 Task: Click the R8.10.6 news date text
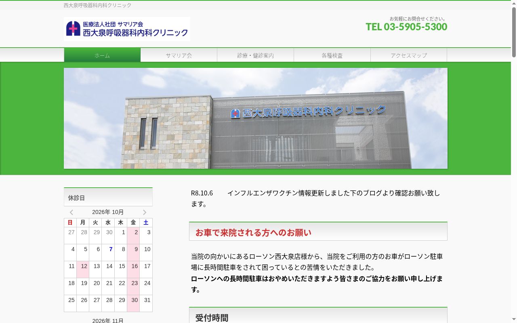202,193
